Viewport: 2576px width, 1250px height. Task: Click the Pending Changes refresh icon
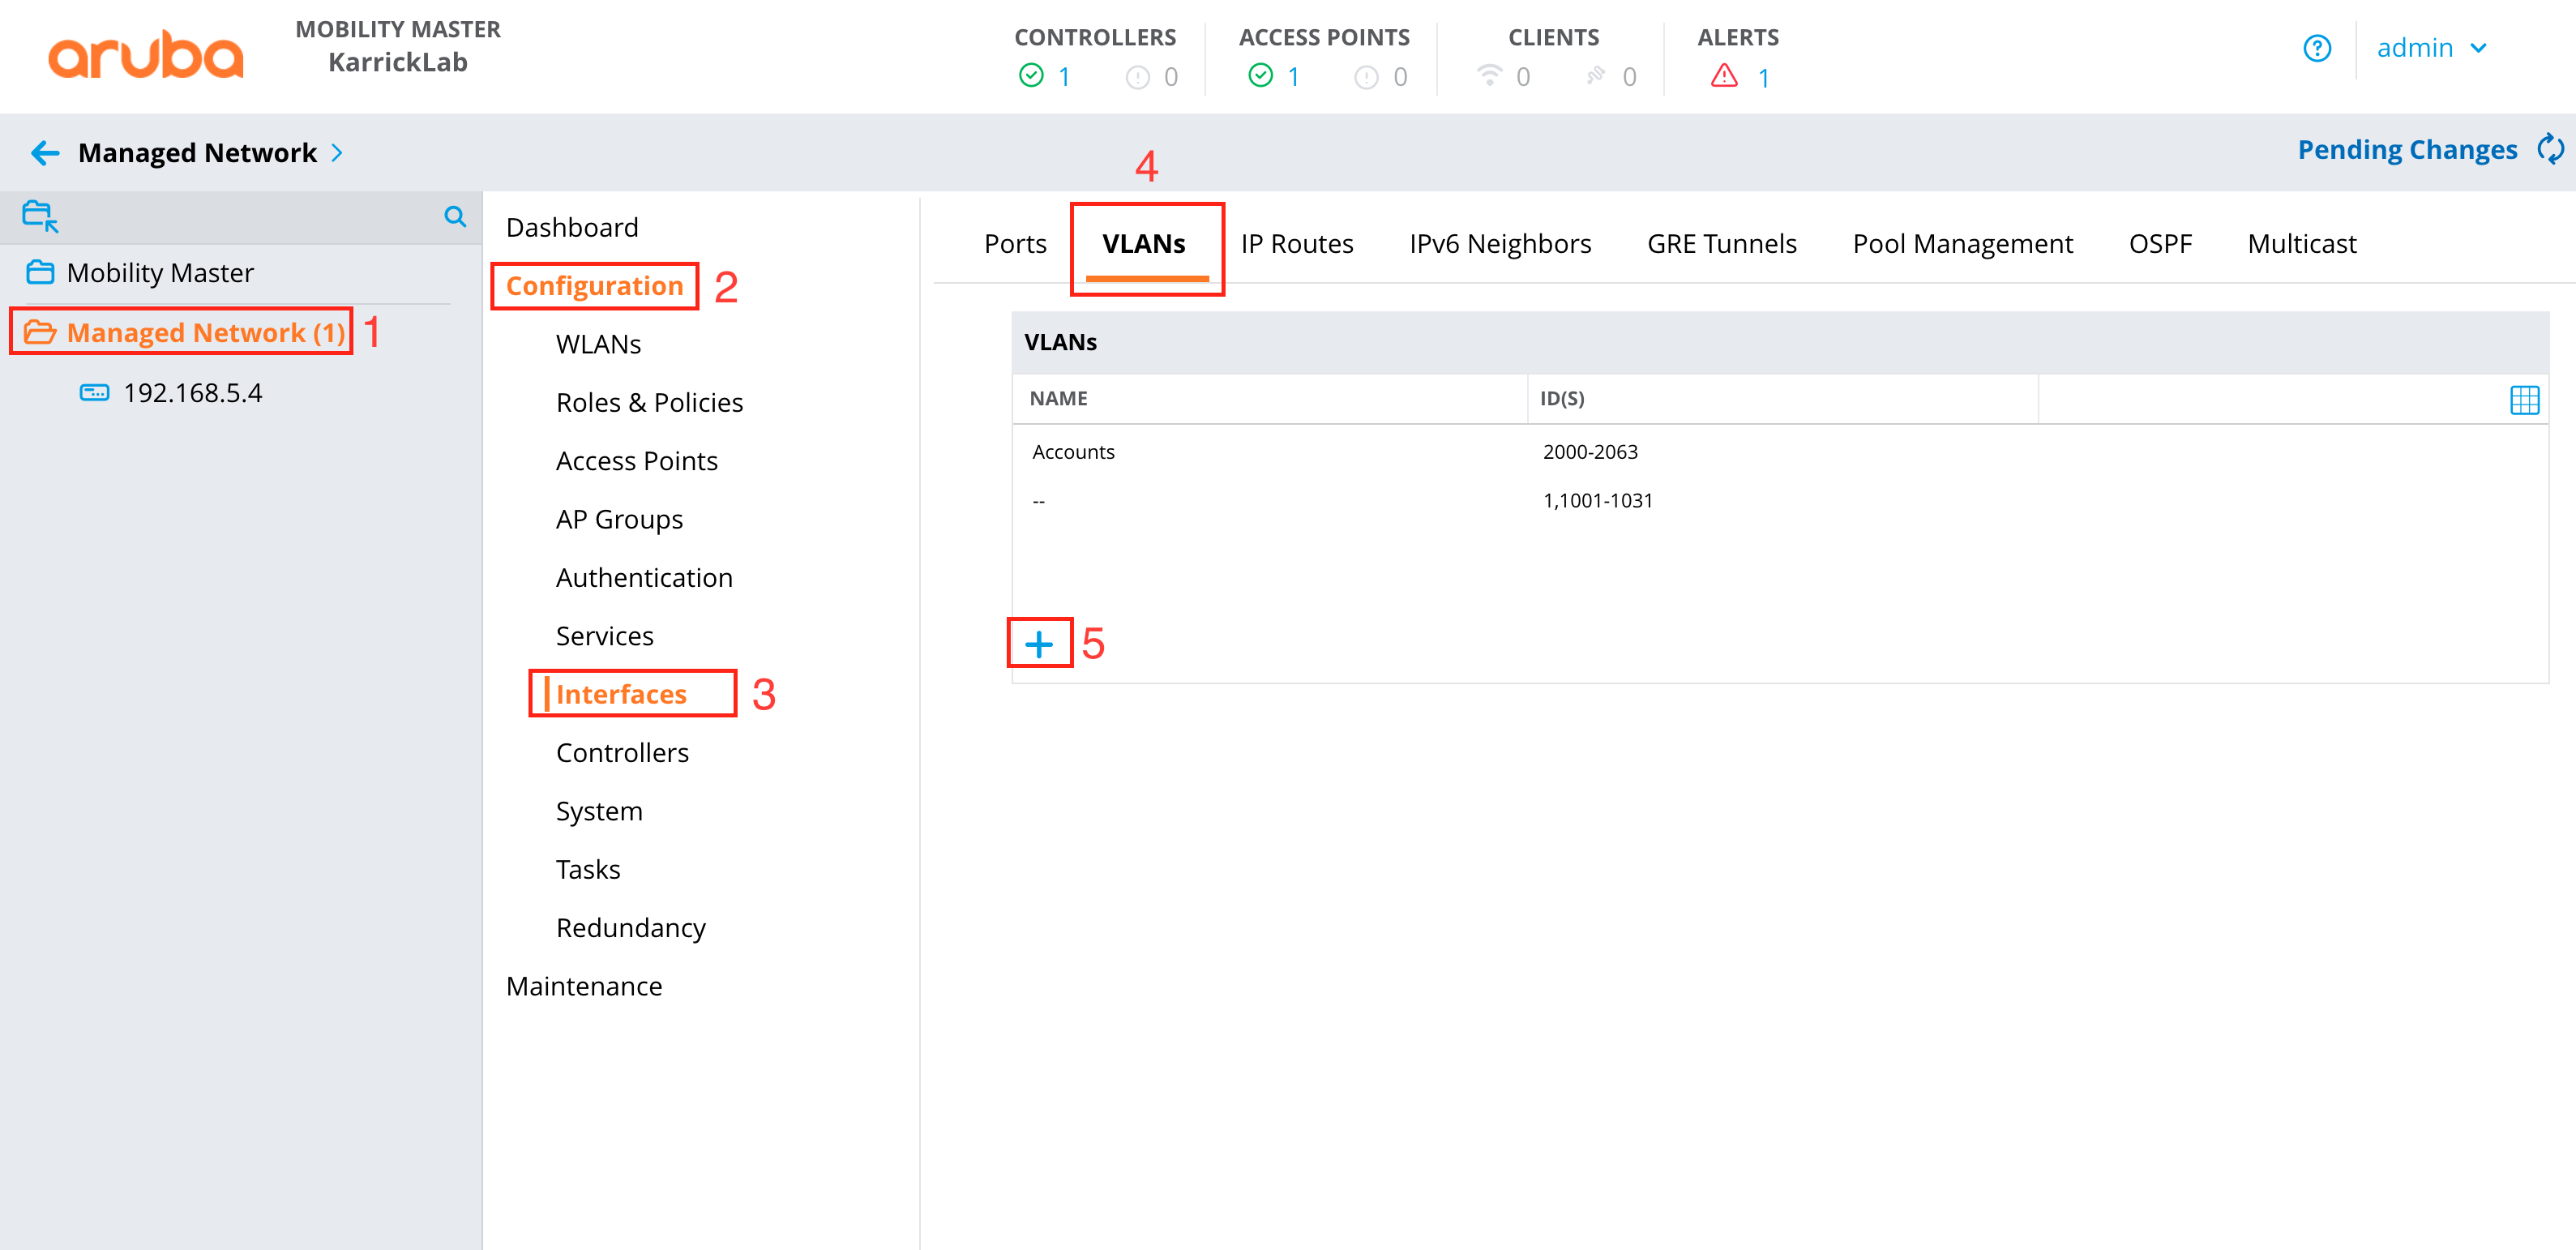(x=2549, y=149)
